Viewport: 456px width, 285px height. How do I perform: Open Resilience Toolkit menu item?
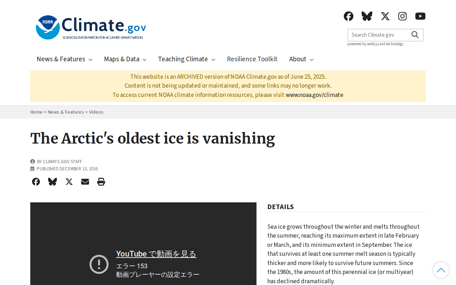coord(252,59)
